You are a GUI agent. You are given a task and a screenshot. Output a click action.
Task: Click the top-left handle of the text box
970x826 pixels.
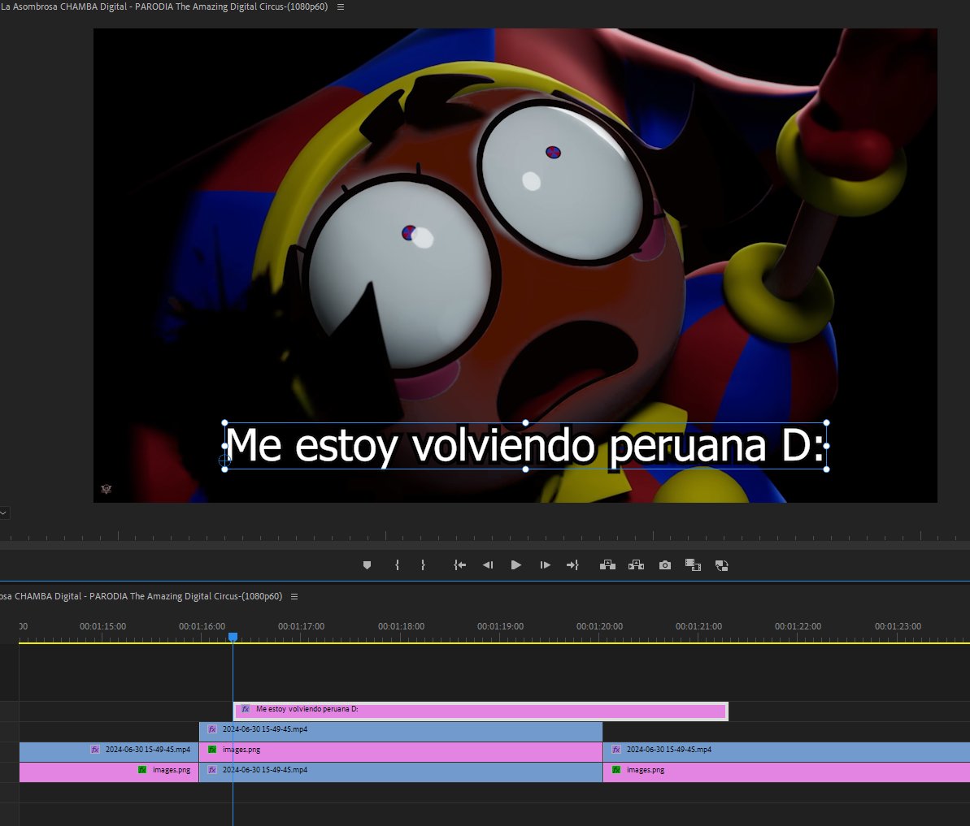pyautogui.click(x=224, y=423)
